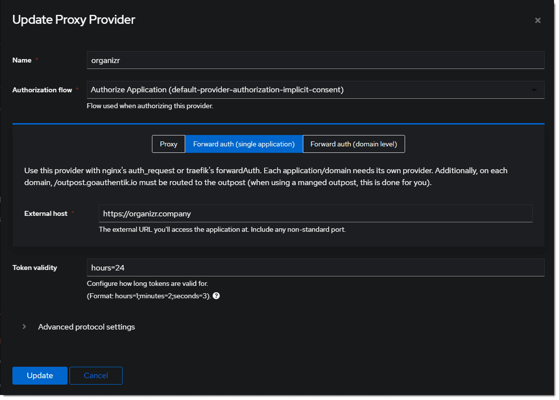Switch to the Proxy mode tab
Viewport: 559px width, 400px height.
pos(168,144)
